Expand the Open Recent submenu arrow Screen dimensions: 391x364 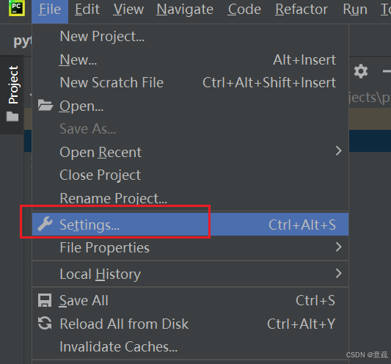338,150
